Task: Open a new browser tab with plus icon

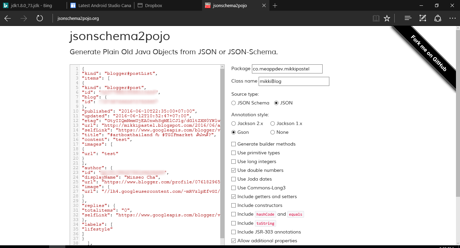Action: tap(275, 5)
